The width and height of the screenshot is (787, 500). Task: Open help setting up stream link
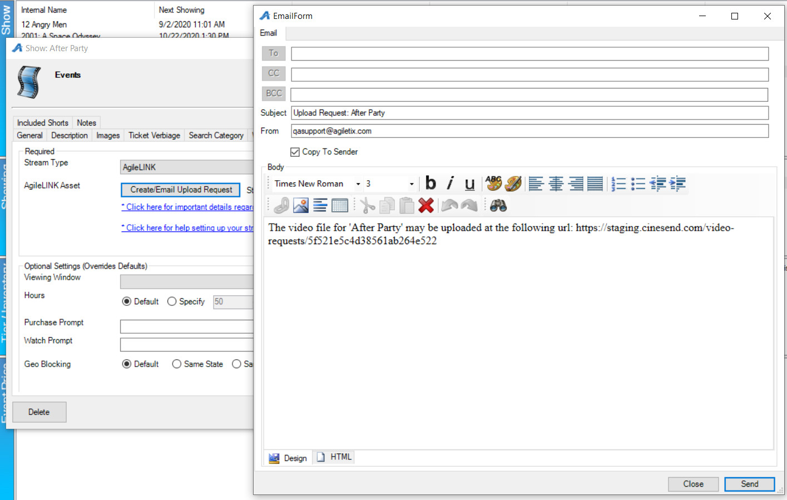point(187,228)
